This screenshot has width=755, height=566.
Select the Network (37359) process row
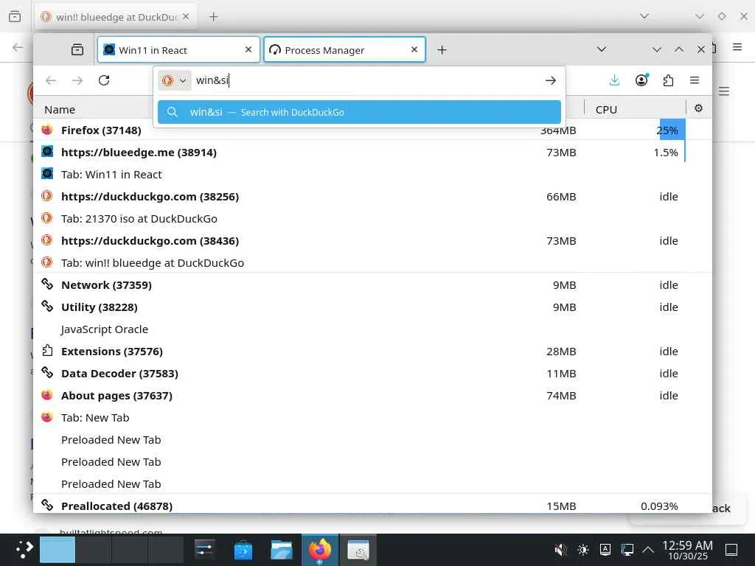pos(372,285)
